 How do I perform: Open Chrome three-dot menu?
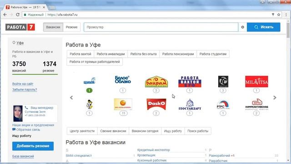286,15
